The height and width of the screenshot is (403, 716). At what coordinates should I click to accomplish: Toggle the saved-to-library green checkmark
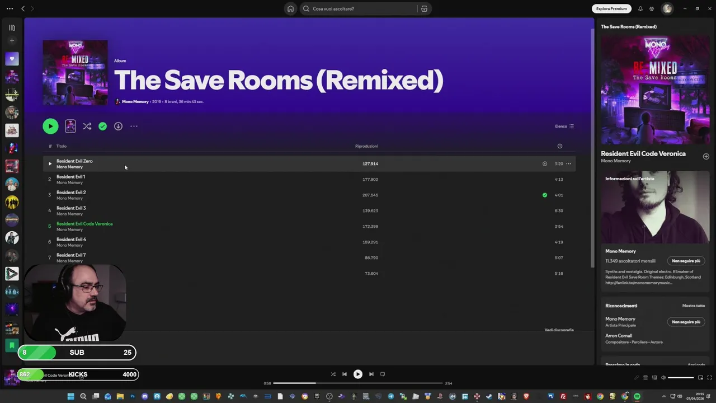point(102,126)
